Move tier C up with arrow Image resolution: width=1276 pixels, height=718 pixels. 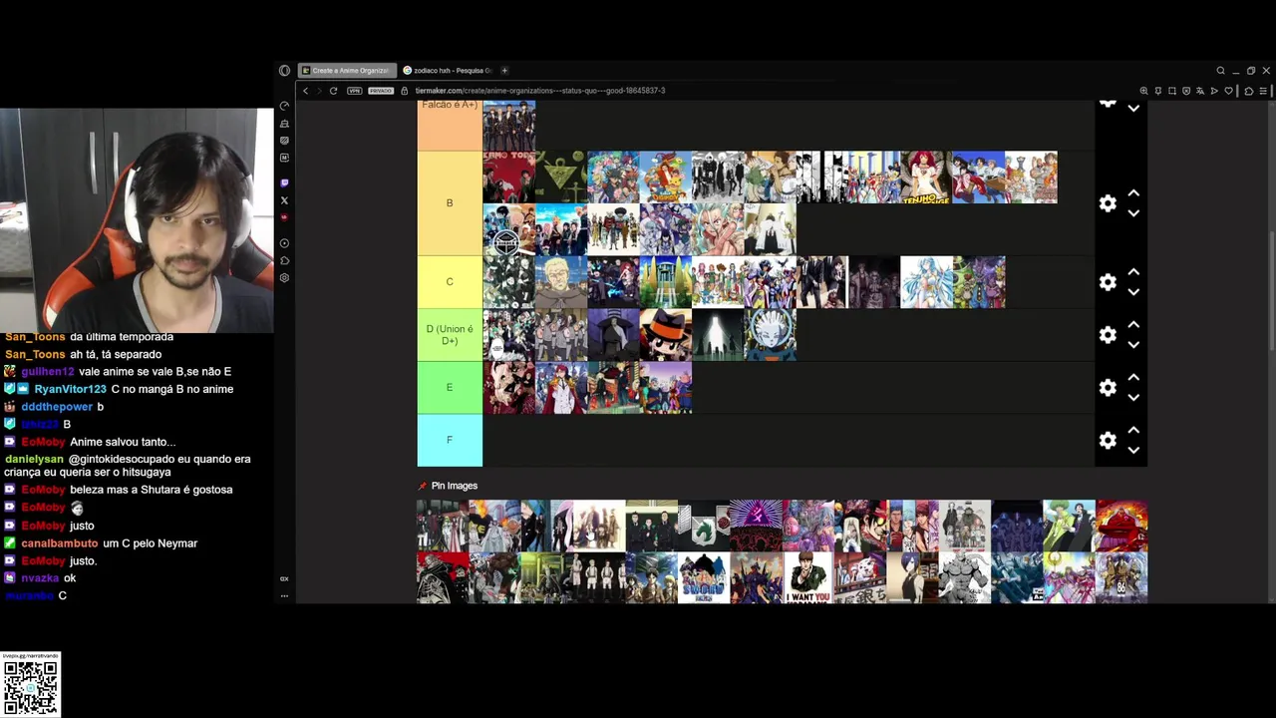pyautogui.click(x=1133, y=272)
